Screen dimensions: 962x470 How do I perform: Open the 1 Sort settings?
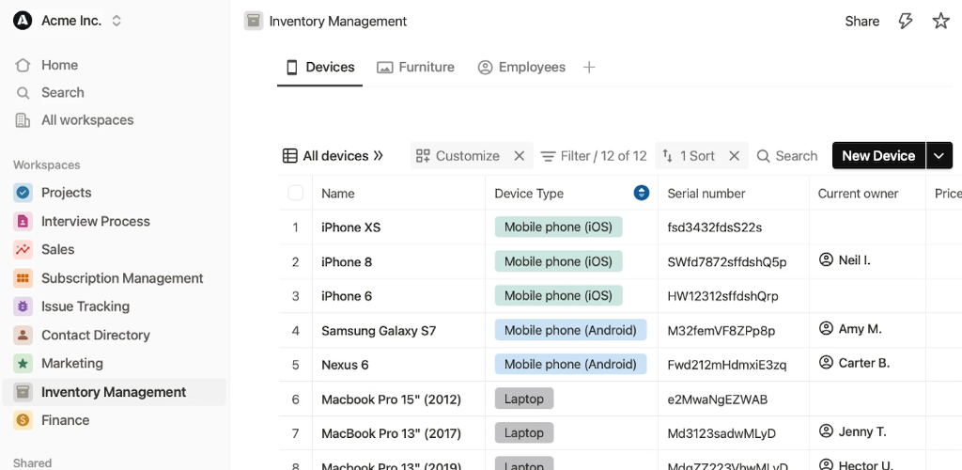(x=689, y=156)
